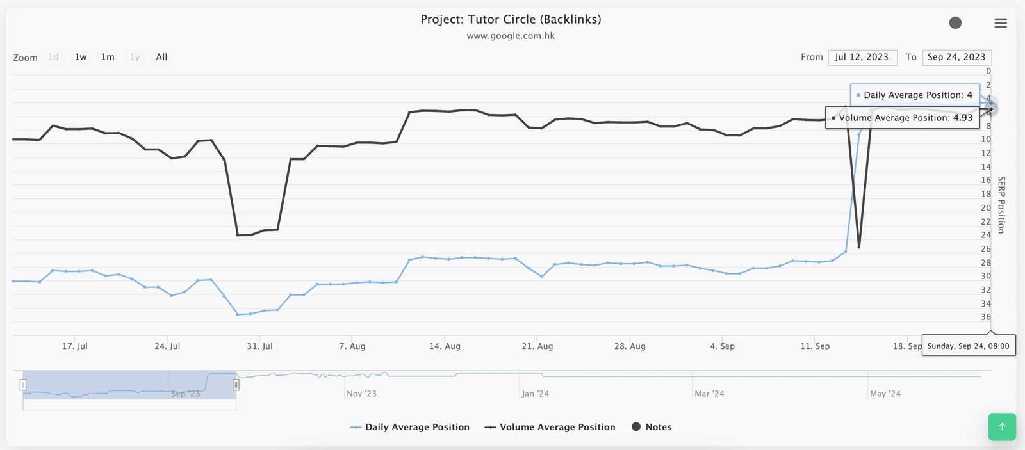1025x450 pixels.
Task: Click the Volume Average Position dip point in September
Action: point(858,247)
